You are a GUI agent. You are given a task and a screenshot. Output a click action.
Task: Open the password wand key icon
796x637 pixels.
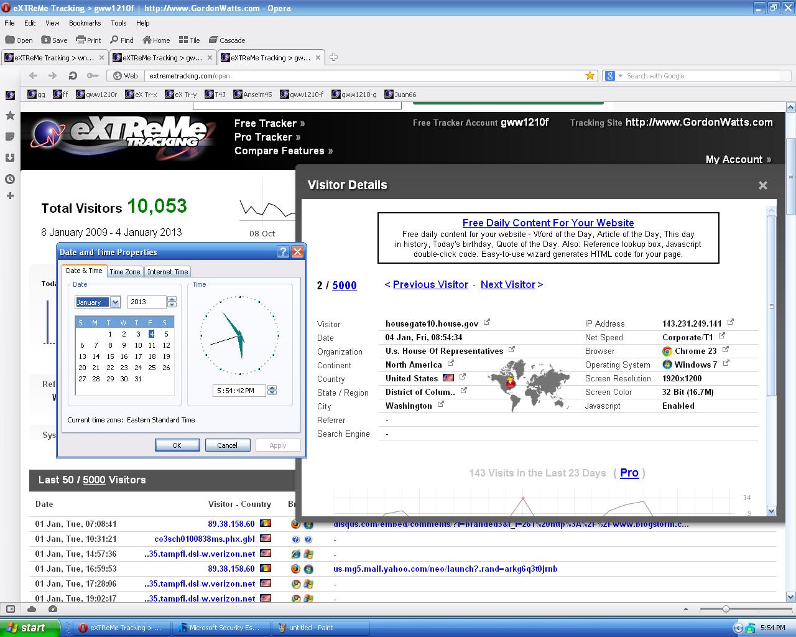pyautogui.click(x=92, y=76)
